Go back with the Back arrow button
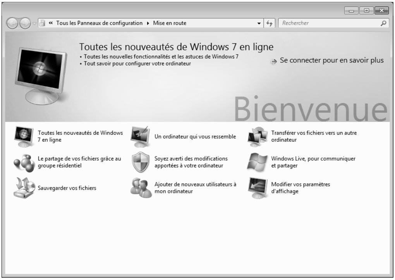 [x=12, y=24]
